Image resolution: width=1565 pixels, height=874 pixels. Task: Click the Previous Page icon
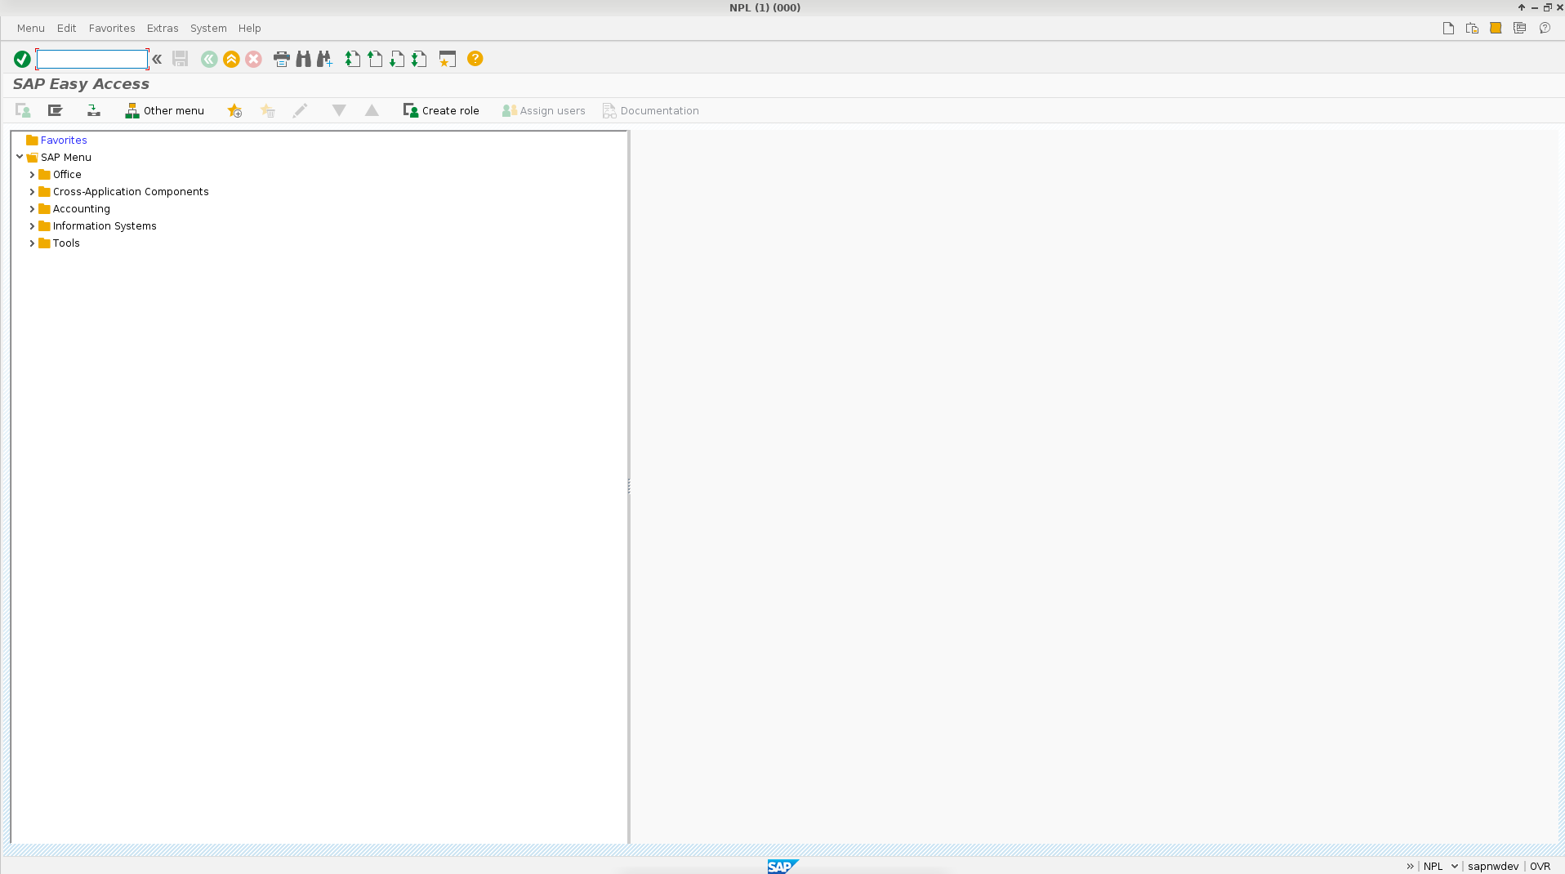(375, 59)
